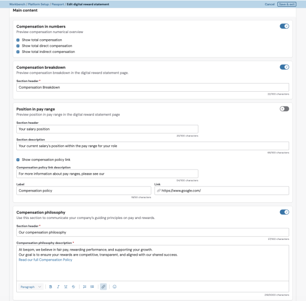Disable the Compensation philosophy toggle
Screen dimensions: 306x301
[x=285, y=212]
